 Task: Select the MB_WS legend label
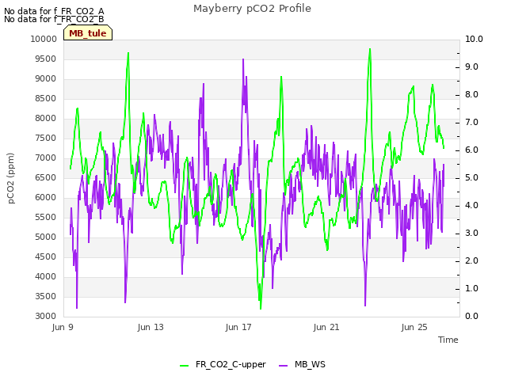click(x=310, y=364)
